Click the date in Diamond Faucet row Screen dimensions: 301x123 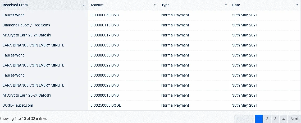pos(245,25)
